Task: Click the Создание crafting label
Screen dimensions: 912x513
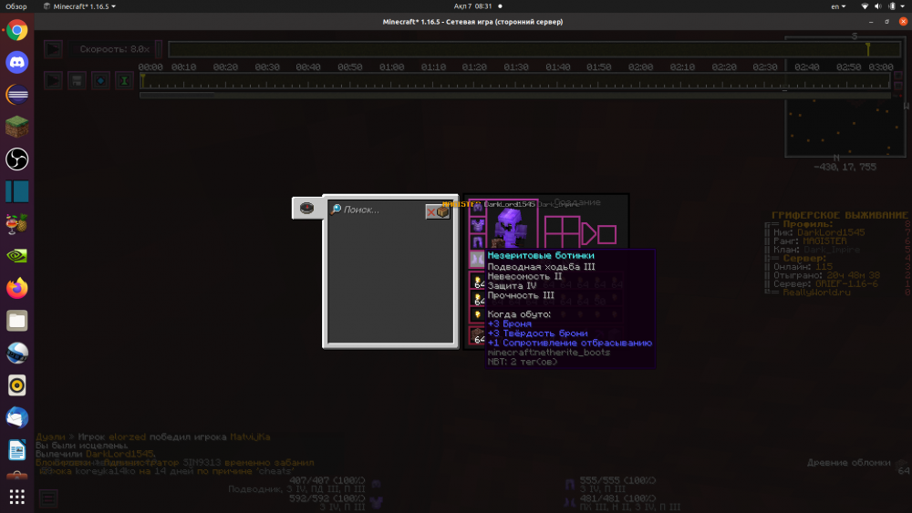Action: tap(577, 202)
